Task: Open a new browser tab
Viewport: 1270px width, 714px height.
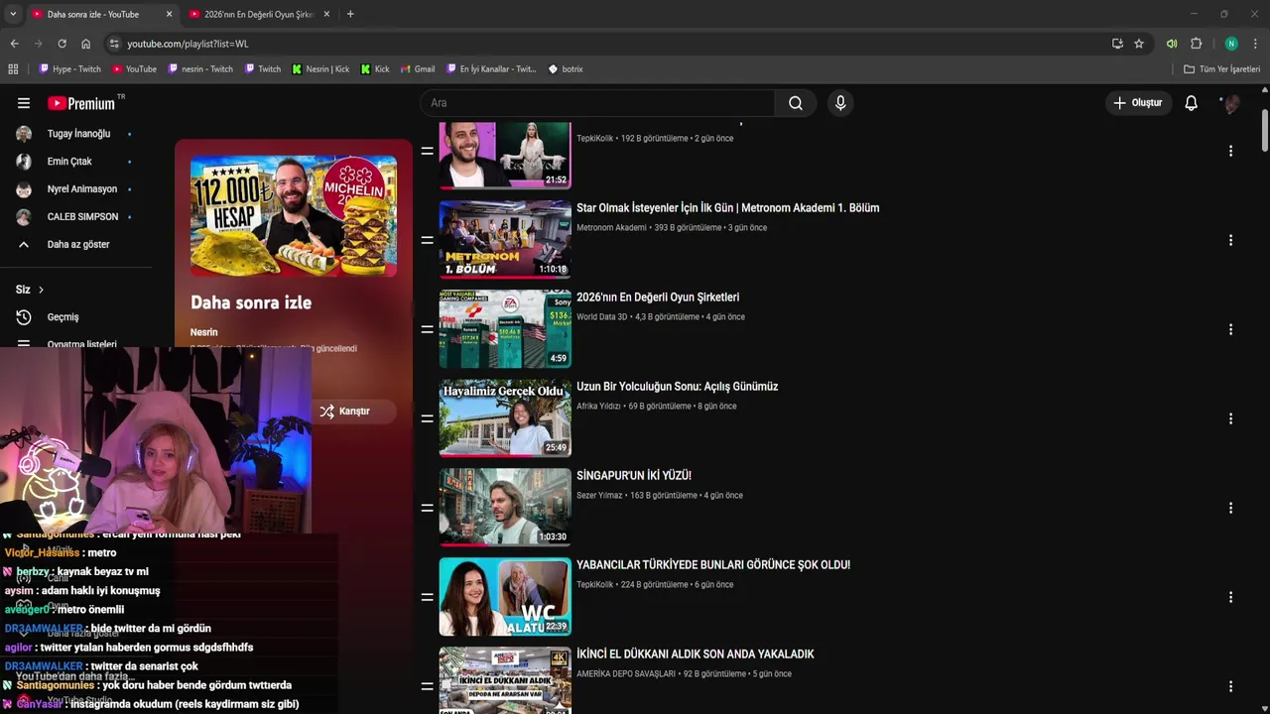Action: (x=350, y=14)
